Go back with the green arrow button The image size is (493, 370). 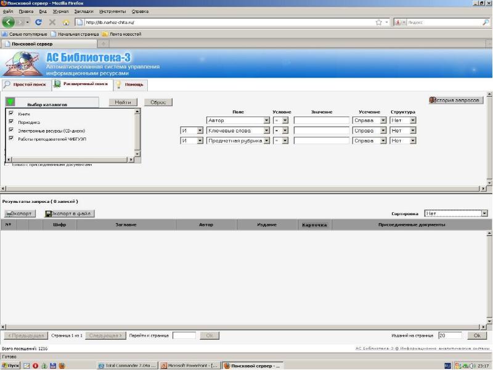[x=8, y=22]
